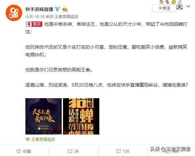Open the 快手游戏直播 username link
This screenshot has height=156, width=195.
click(39, 9)
